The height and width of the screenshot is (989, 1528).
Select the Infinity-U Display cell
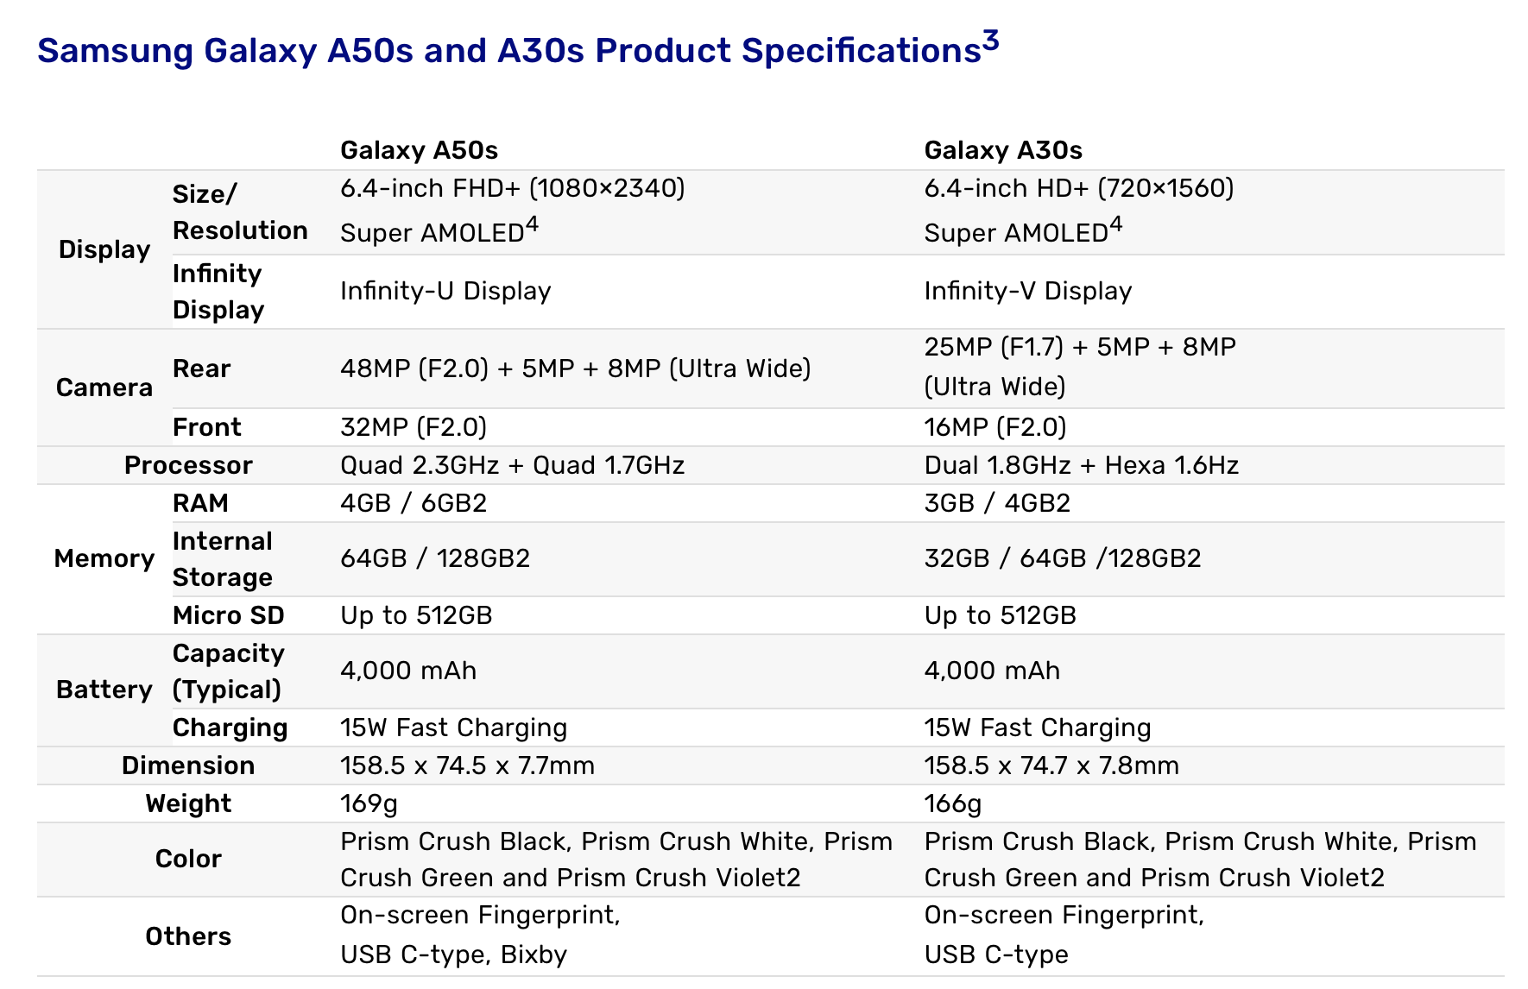coord(445,291)
